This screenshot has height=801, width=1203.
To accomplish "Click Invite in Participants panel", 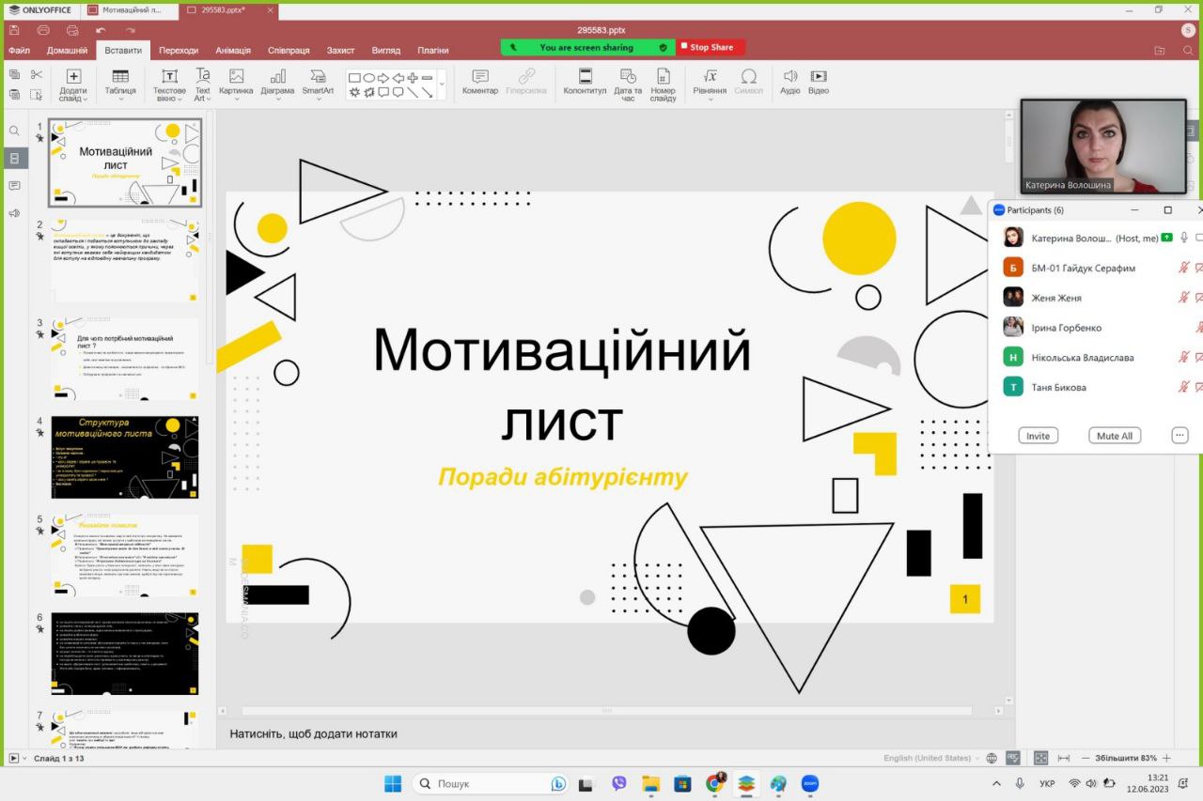I will [1038, 436].
